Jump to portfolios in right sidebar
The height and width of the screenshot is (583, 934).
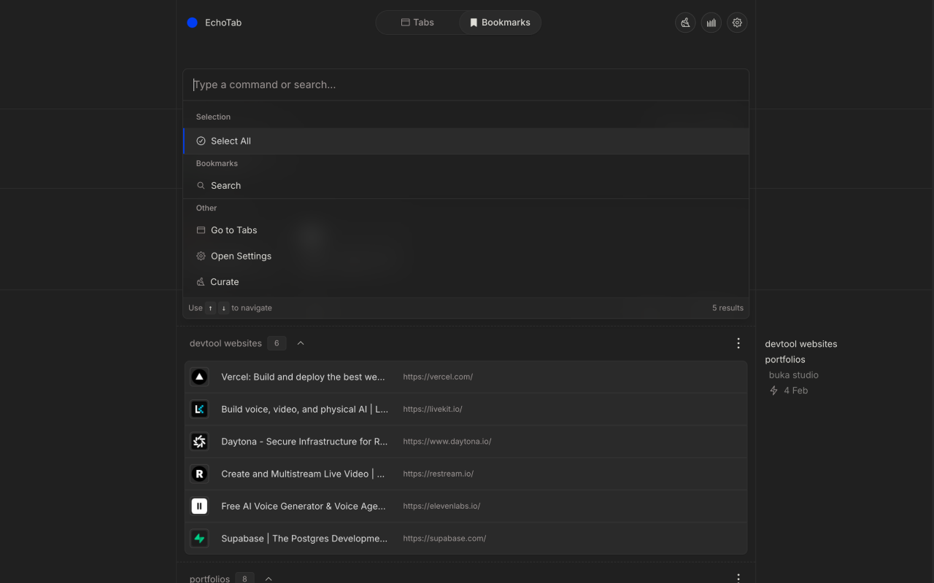785,359
